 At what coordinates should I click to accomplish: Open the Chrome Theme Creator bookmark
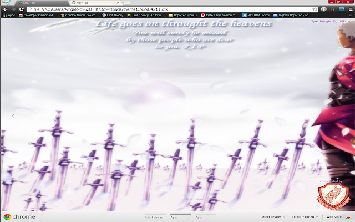click(x=79, y=15)
